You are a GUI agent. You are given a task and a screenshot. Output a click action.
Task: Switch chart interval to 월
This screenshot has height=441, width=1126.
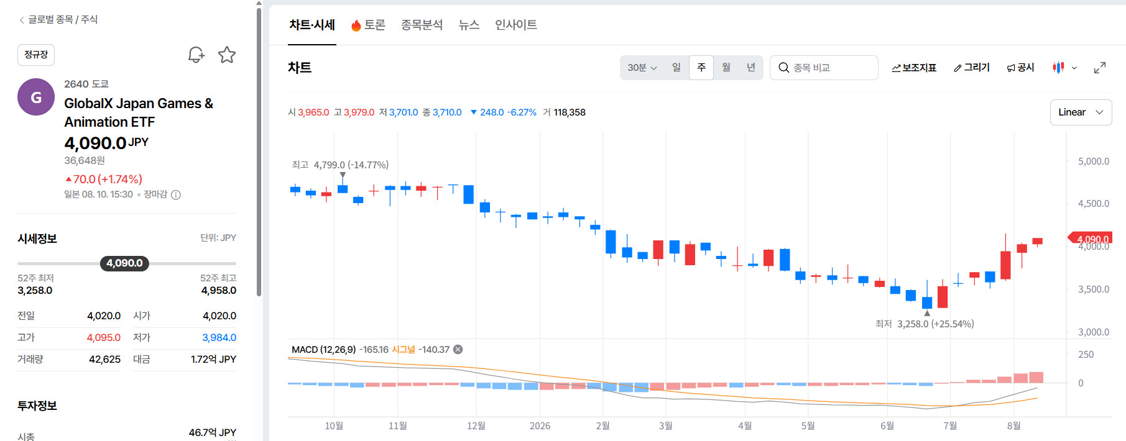point(726,67)
